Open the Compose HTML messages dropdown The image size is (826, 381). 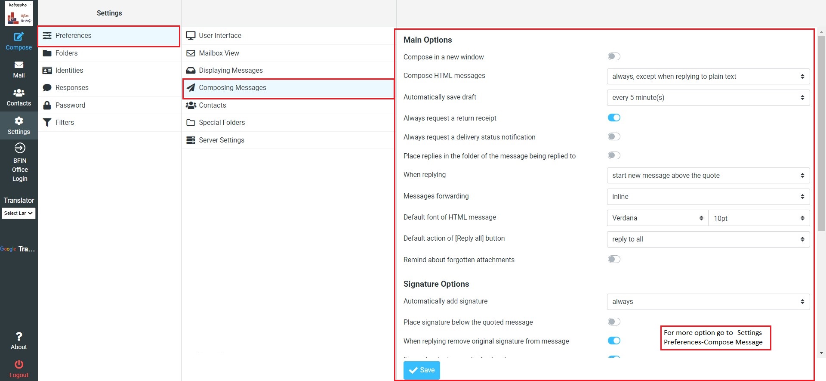[708, 77]
